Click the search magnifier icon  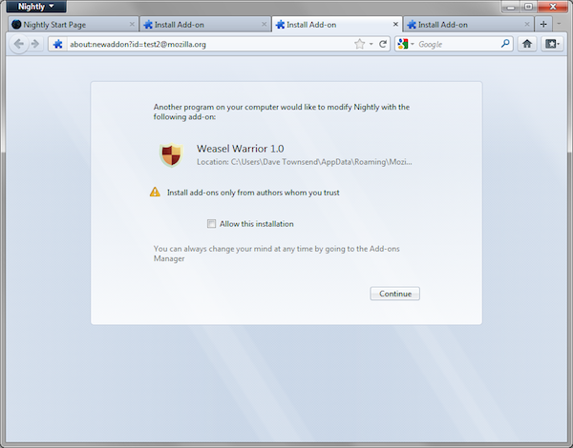(505, 44)
